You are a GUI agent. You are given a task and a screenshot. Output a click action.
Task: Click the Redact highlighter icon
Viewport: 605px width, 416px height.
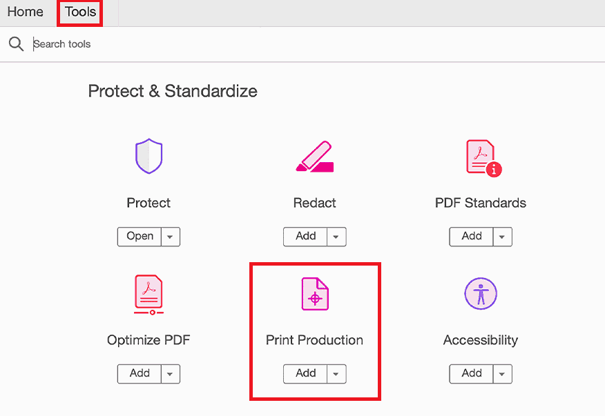[x=314, y=156]
